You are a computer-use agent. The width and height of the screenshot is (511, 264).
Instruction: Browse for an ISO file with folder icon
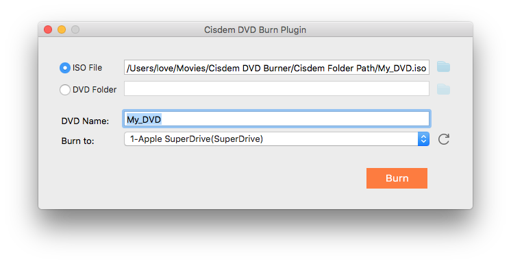click(x=443, y=67)
